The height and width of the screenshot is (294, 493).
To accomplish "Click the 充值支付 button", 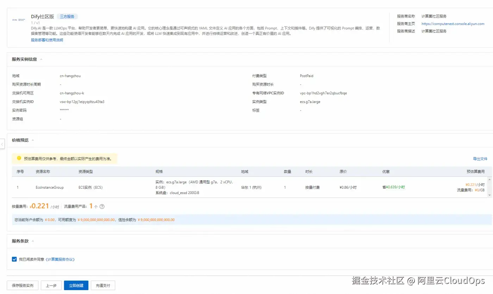I will pos(103,285).
